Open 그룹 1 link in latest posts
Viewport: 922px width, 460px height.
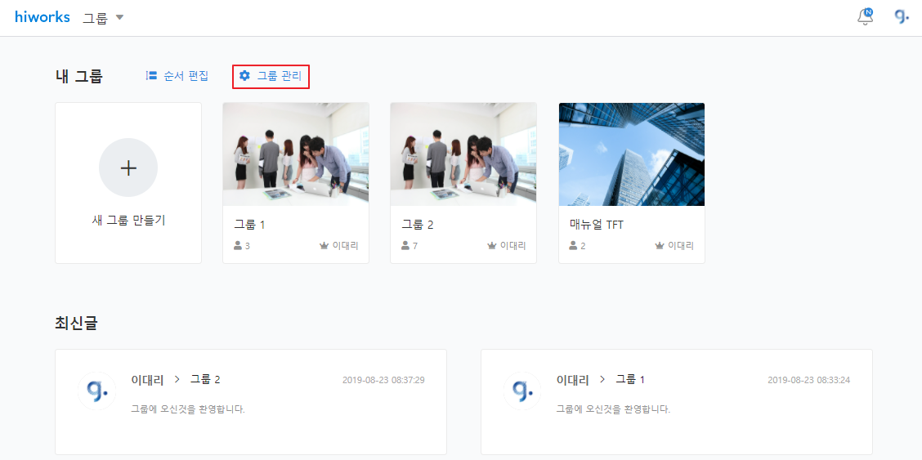pyautogui.click(x=630, y=379)
